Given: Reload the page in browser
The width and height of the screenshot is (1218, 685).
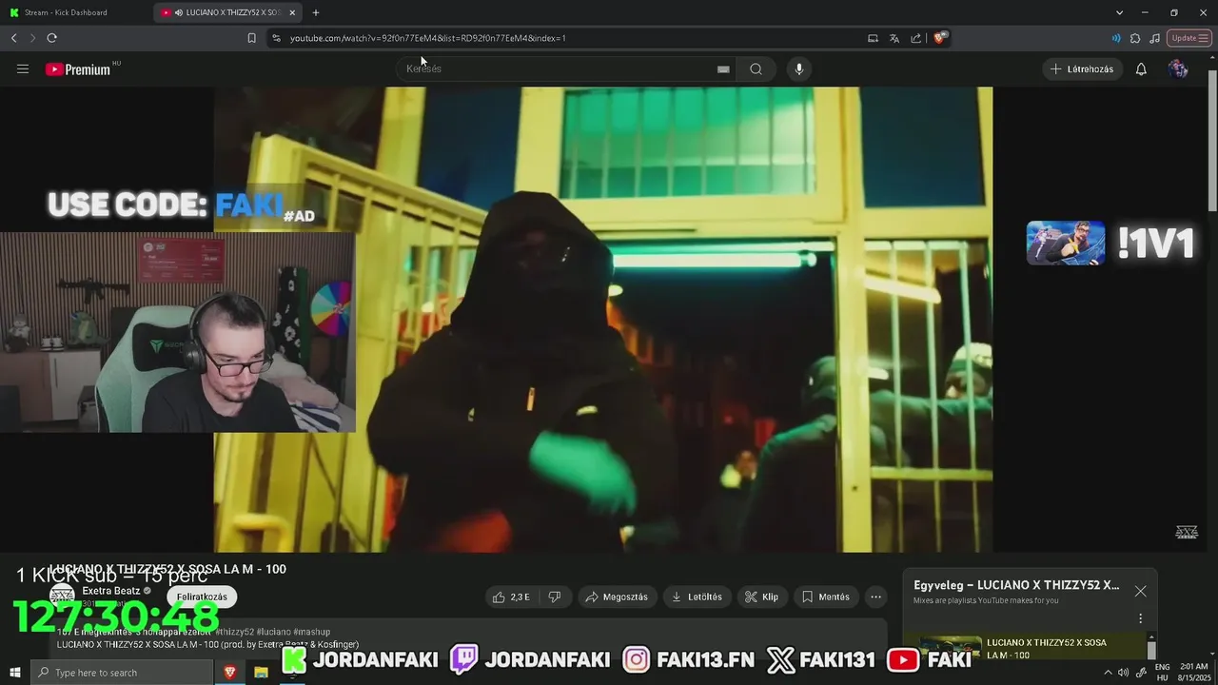Looking at the screenshot, I should 51,38.
